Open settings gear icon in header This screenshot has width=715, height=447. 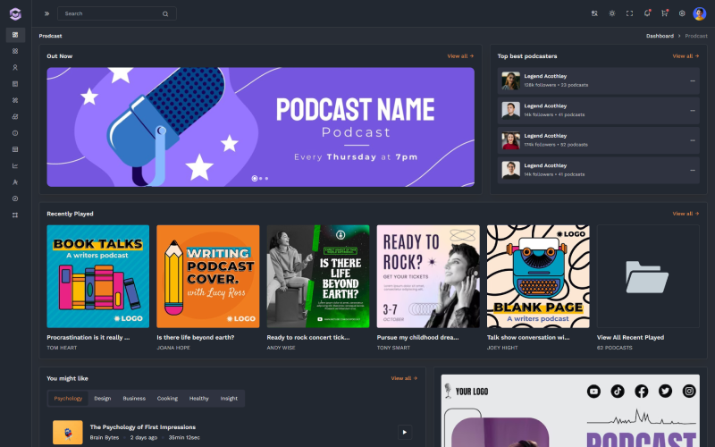682,13
